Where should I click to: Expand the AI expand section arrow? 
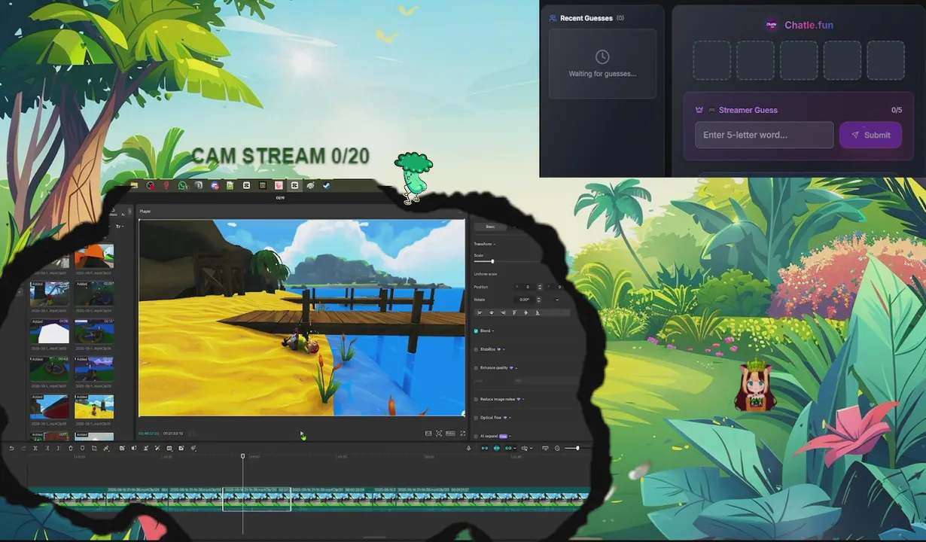pos(510,436)
